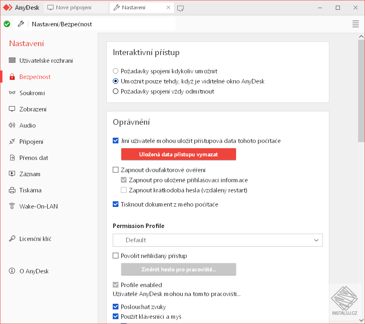Open Wake-On-LAN settings via wifi icon
Viewport: 365px width, 324px height.
point(12,206)
